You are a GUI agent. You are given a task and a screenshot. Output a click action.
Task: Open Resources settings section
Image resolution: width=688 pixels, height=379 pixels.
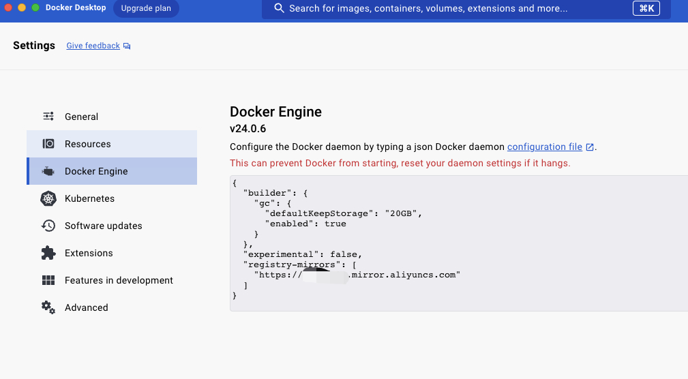(x=112, y=144)
